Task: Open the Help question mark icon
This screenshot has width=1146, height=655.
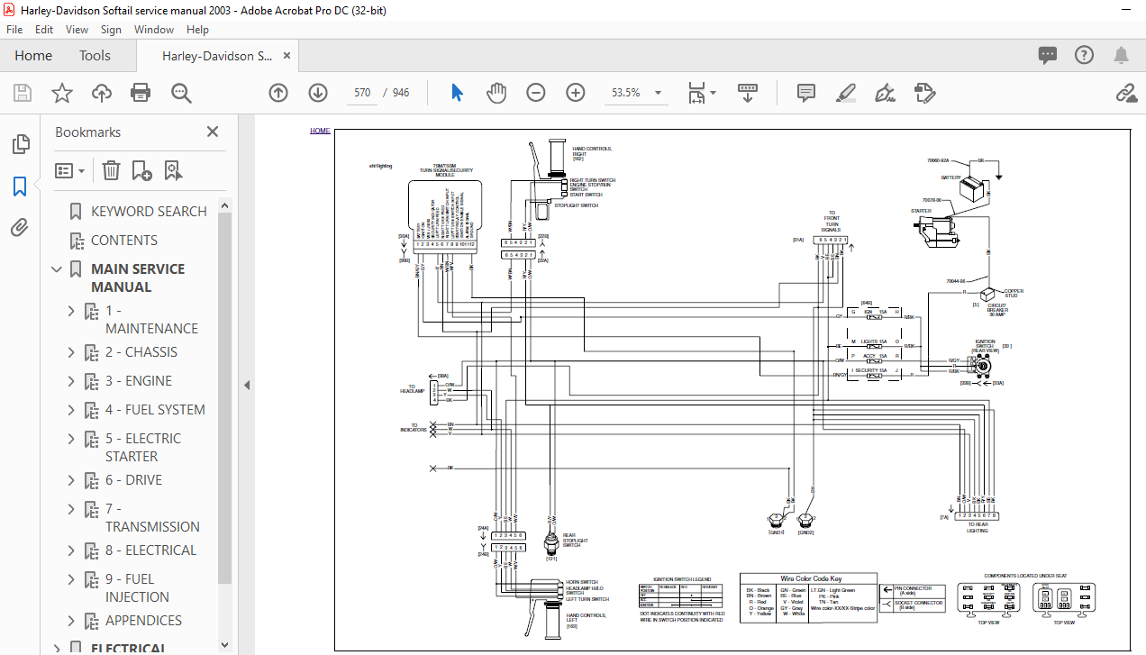Action: coord(1085,56)
